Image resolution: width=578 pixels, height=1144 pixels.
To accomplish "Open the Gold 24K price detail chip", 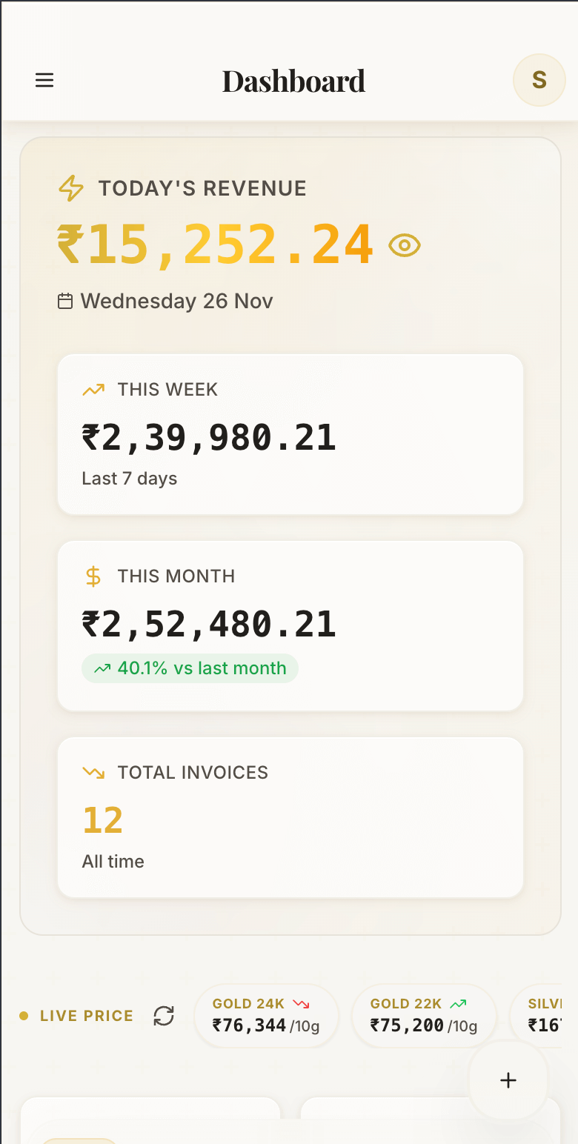I will pos(266,1015).
